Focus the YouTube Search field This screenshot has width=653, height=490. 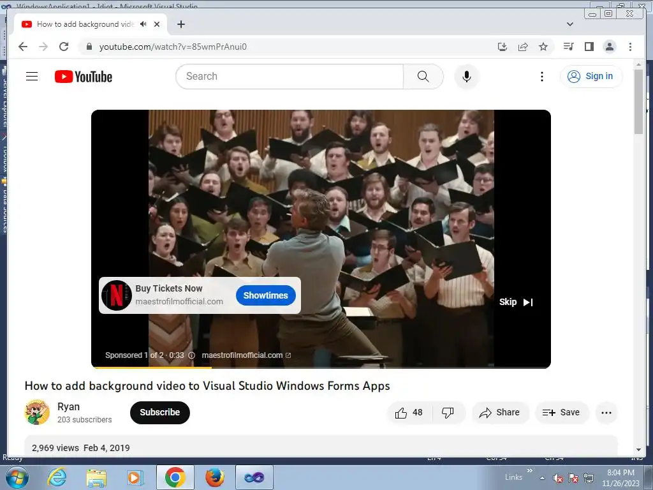point(290,77)
